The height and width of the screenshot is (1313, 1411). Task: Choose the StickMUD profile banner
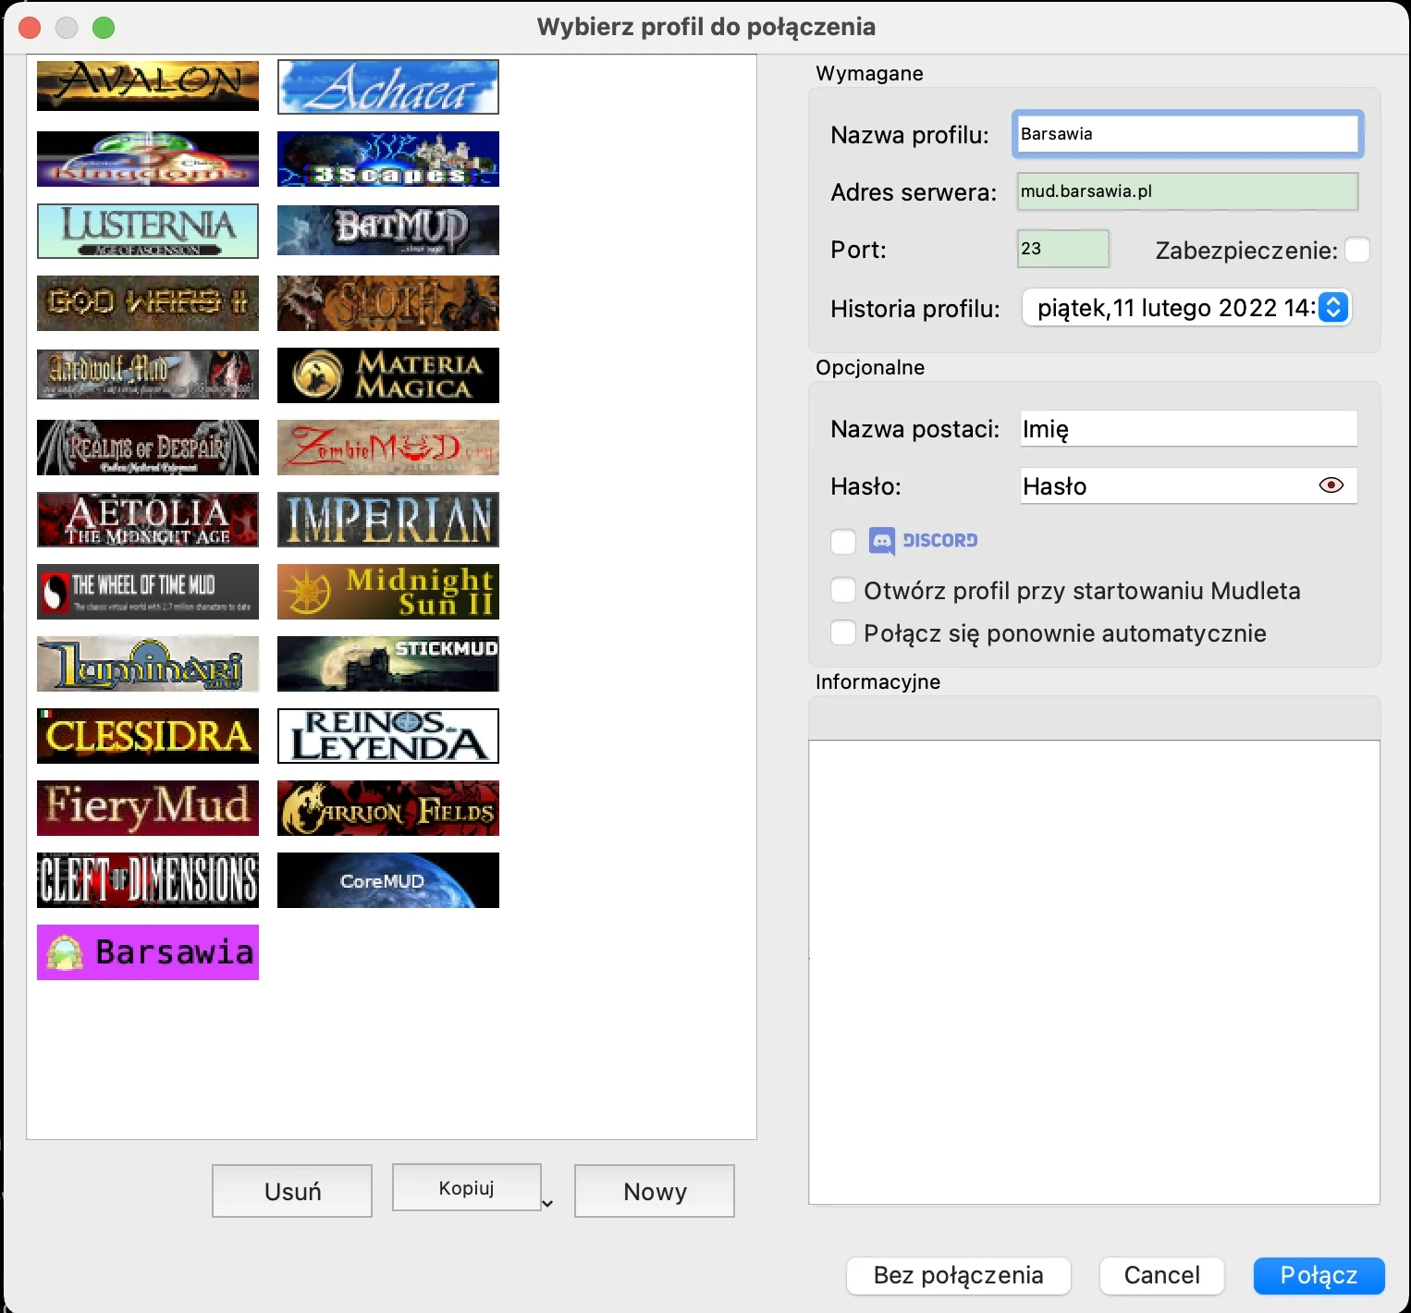point(388,663)
